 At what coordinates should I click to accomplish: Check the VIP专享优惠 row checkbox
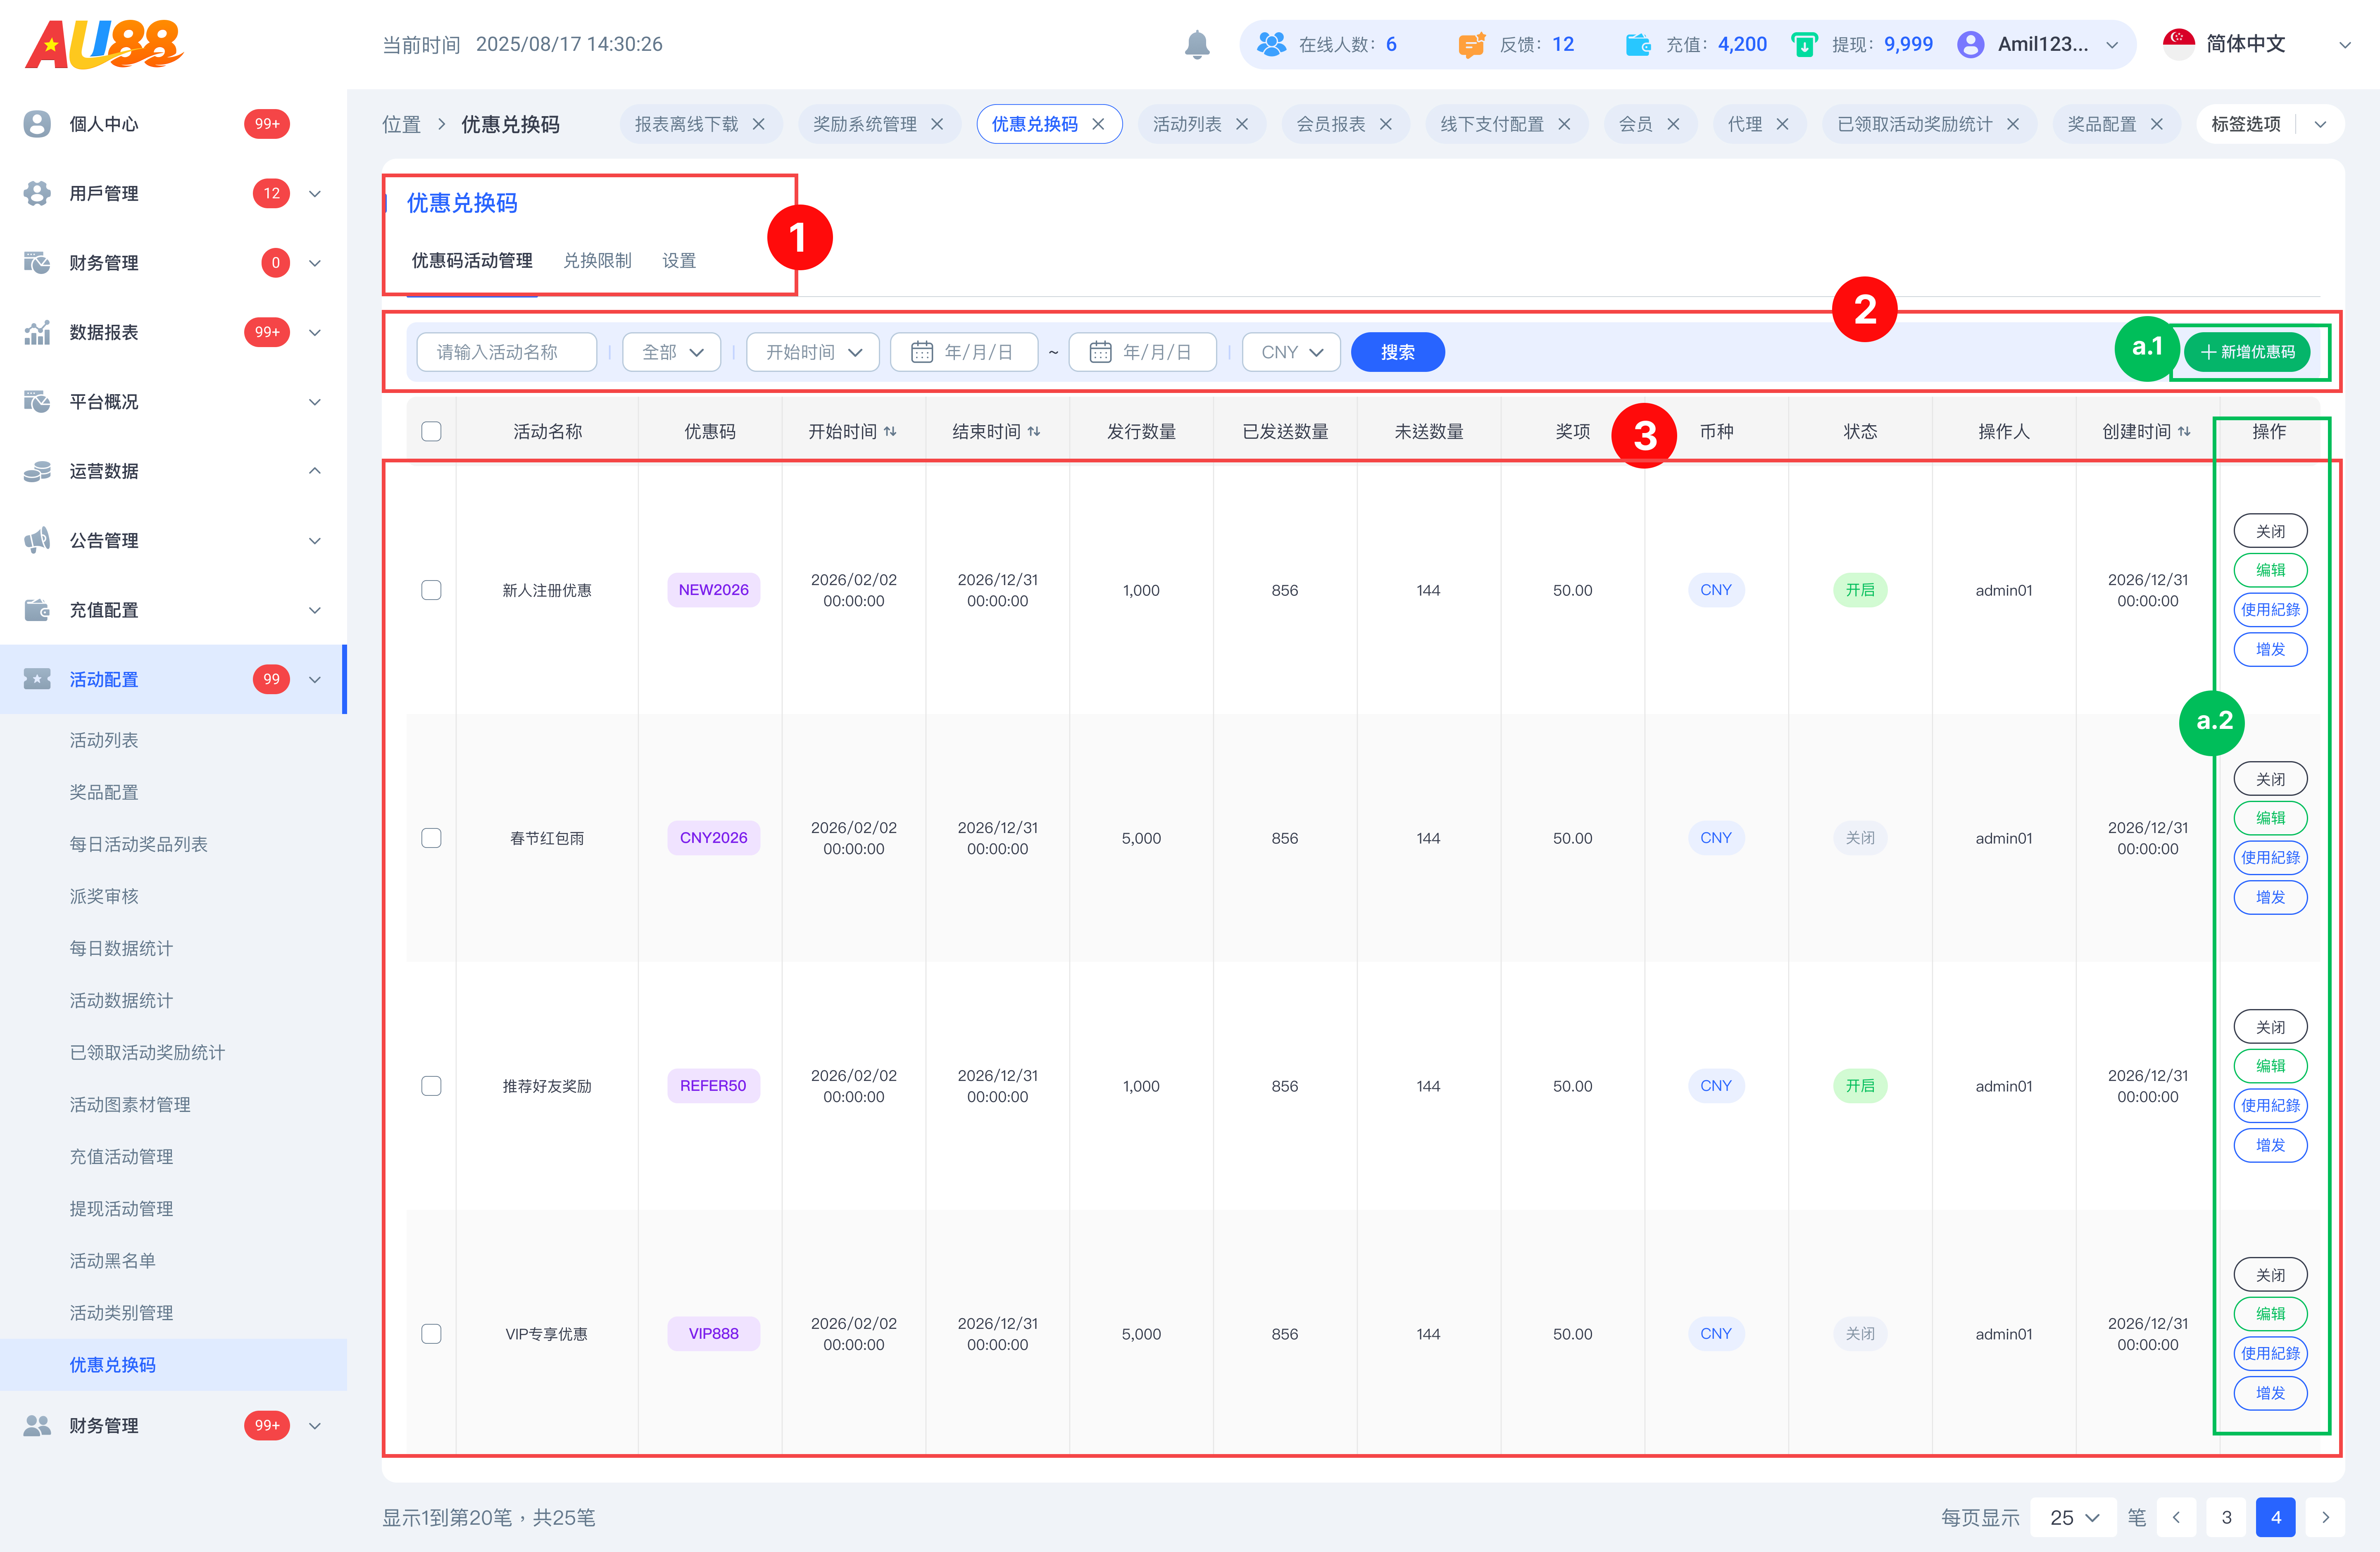point(431,1334)
